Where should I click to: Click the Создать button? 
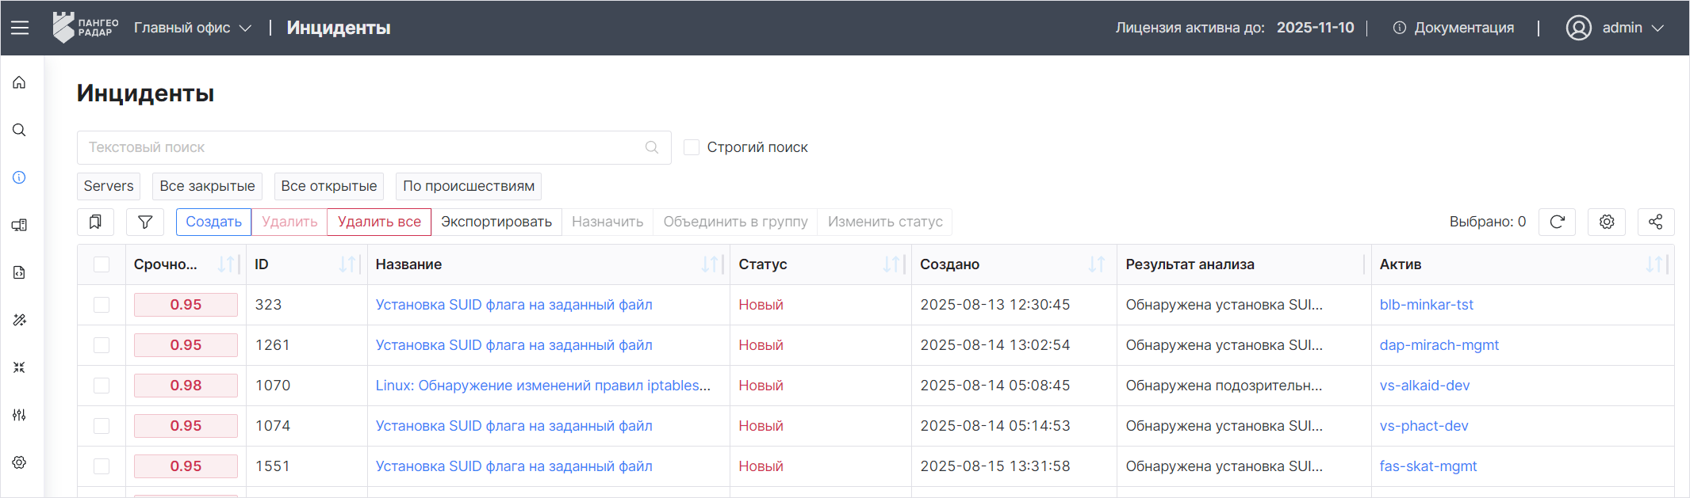click(x=213, y=222)
